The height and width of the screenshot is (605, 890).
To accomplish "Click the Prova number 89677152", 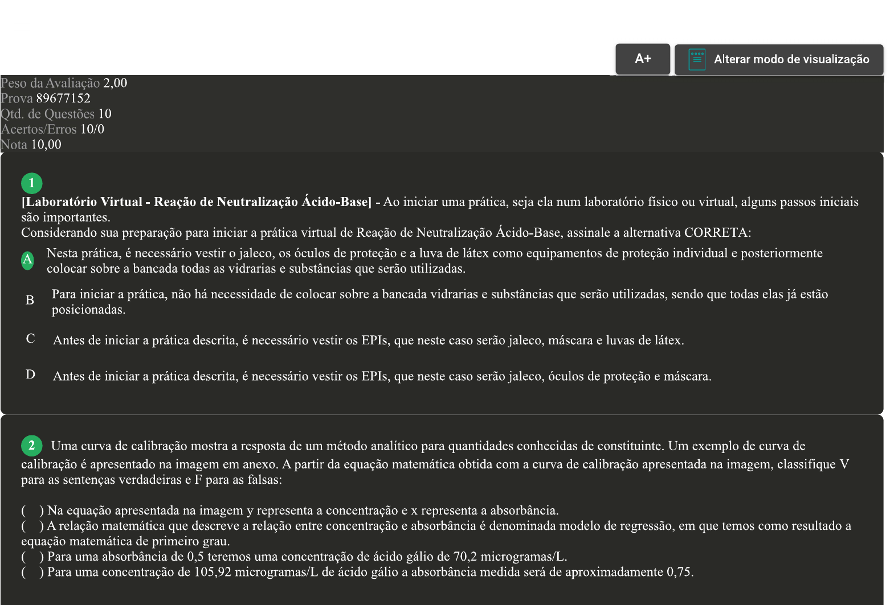I will click(x=63, y=98).
